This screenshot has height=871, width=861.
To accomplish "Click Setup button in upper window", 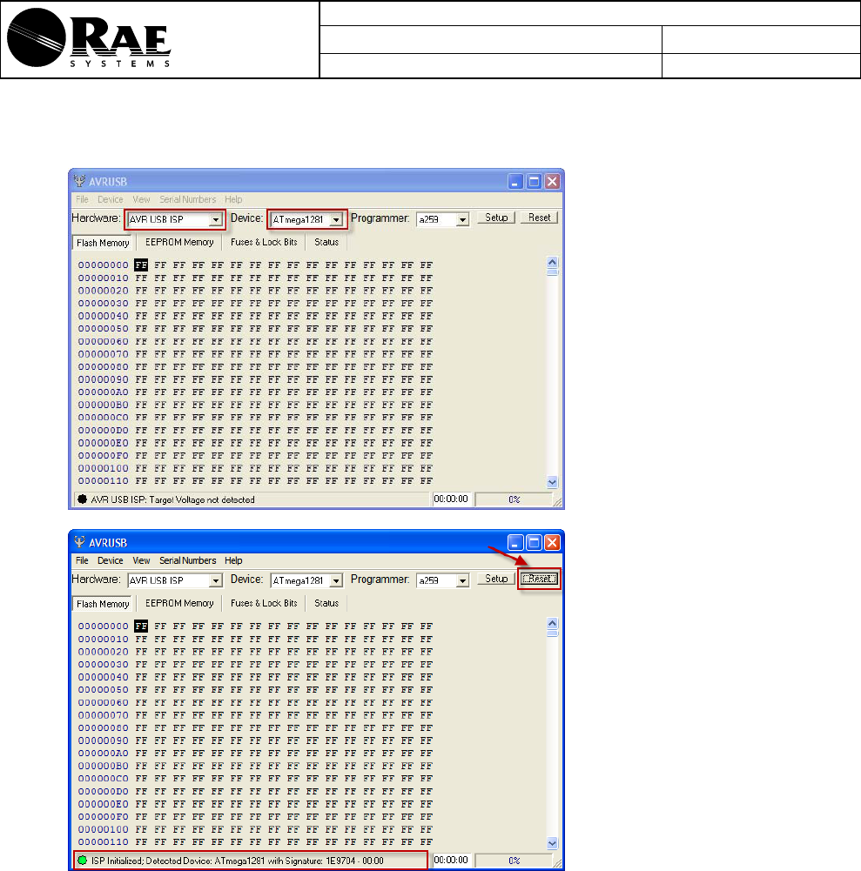I will click(x=496, y=218).
